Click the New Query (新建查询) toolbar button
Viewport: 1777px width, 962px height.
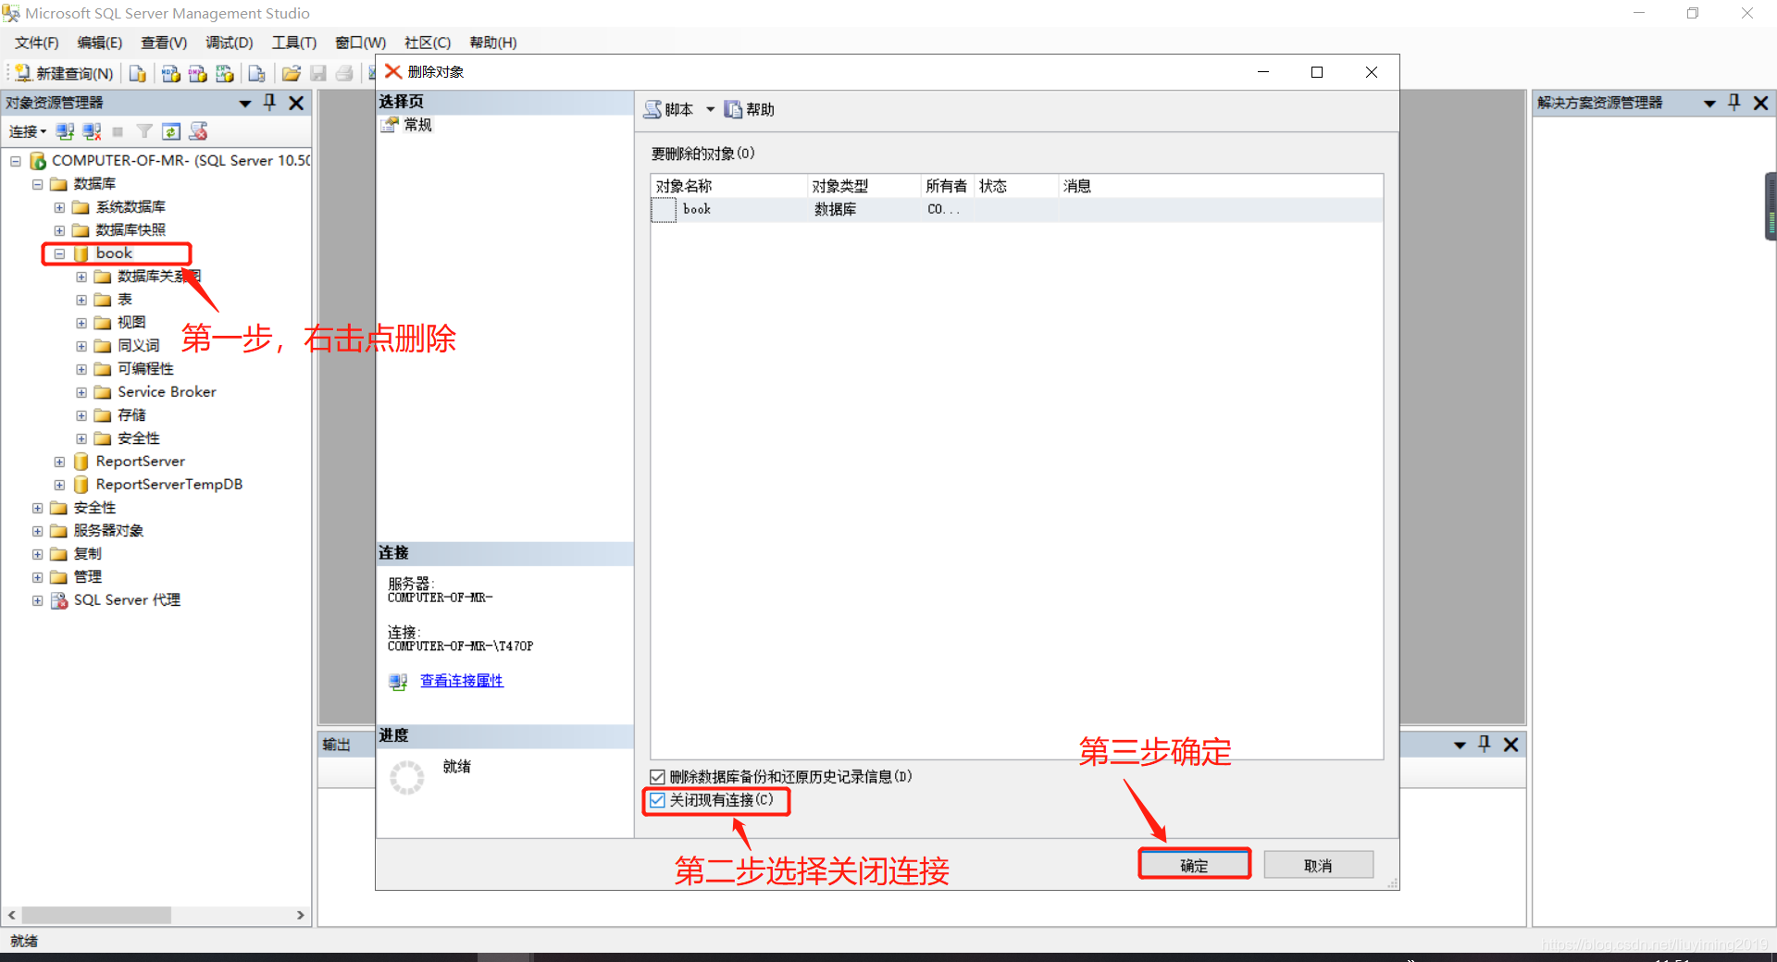(x=64, y=73)
